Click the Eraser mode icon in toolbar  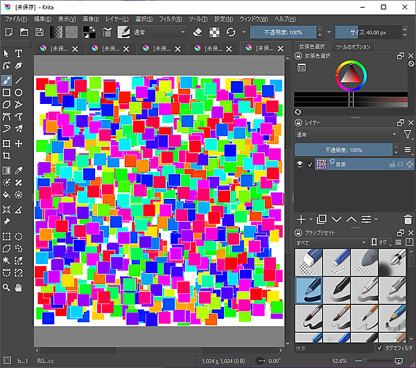click(x=197, y=32)
